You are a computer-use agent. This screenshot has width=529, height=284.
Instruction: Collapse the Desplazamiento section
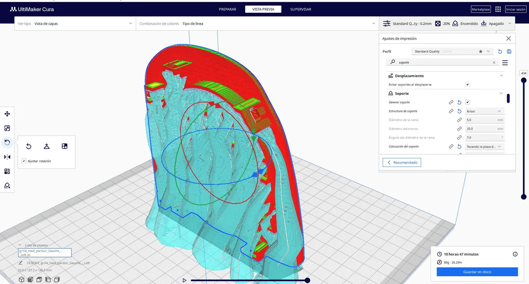pos(501,76)
